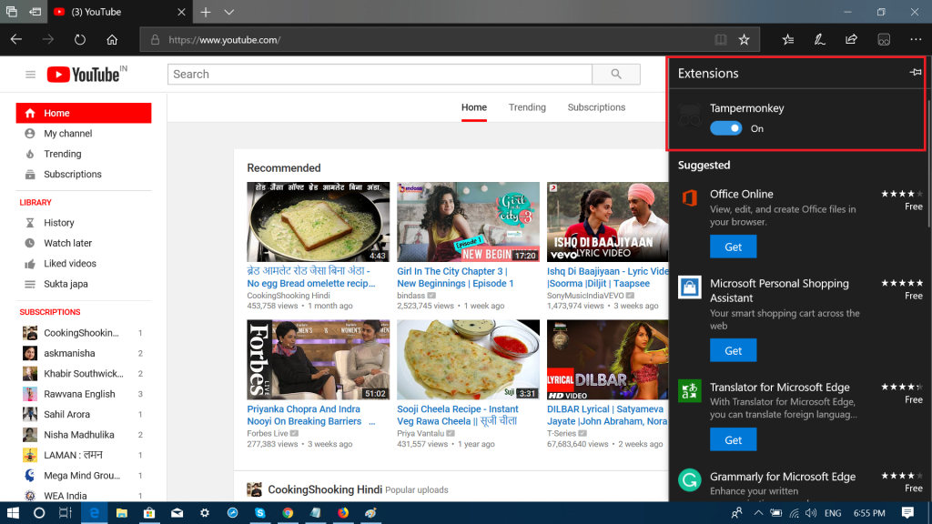This screenshot has width=932, height=524.
Task: Show tab previews chevron
Action: [228, 12]
